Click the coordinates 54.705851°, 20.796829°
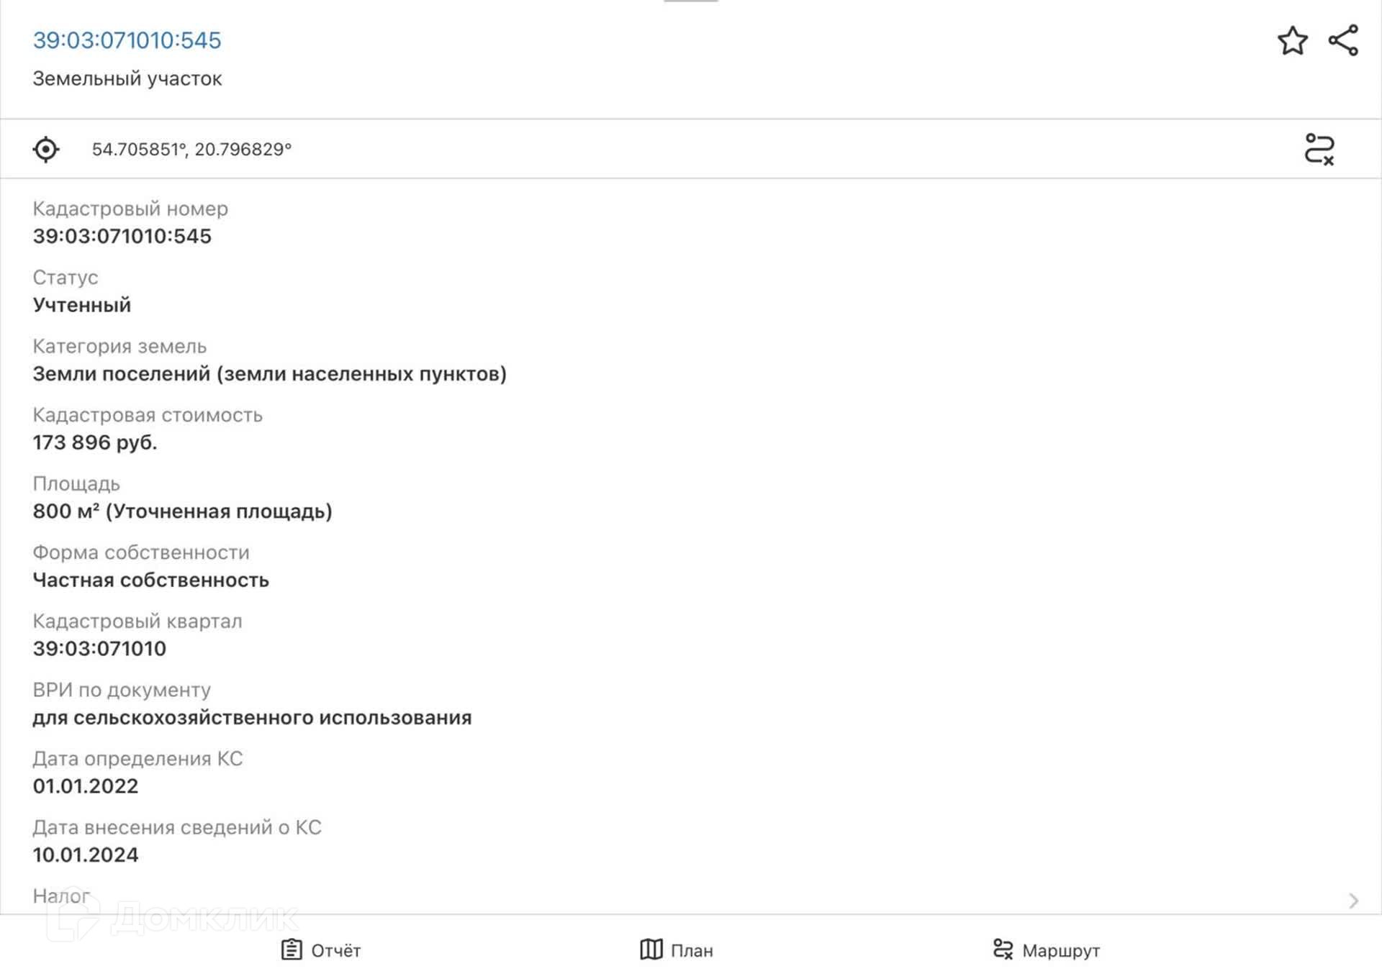The height and width of the screenshot is (979, 1382). pos(191,150)
